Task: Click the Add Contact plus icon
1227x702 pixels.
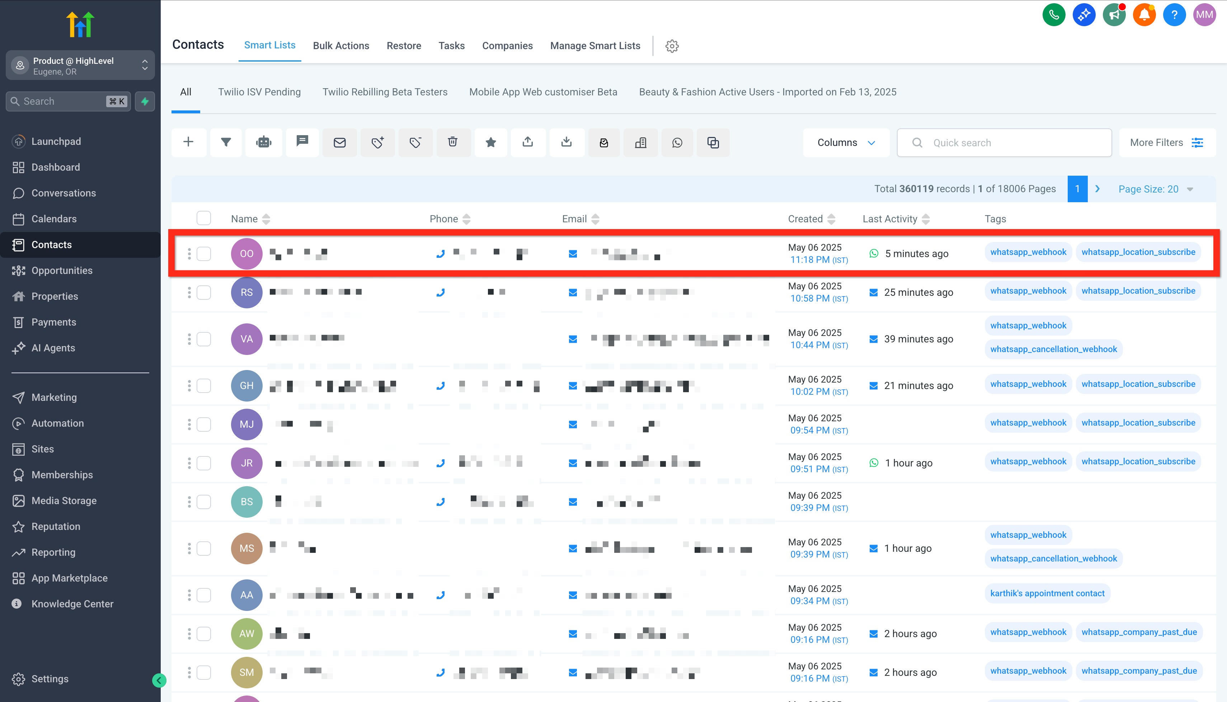Action: 189,142
